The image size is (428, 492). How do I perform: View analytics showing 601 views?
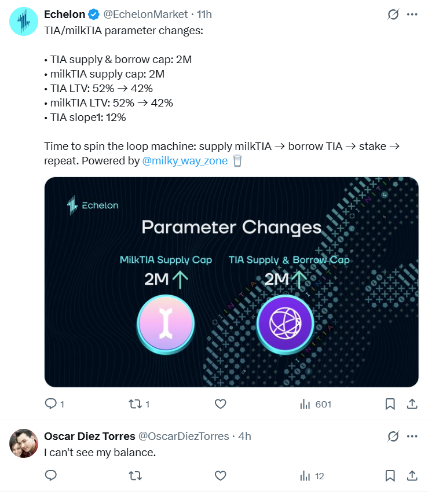(x=316, y=404)
